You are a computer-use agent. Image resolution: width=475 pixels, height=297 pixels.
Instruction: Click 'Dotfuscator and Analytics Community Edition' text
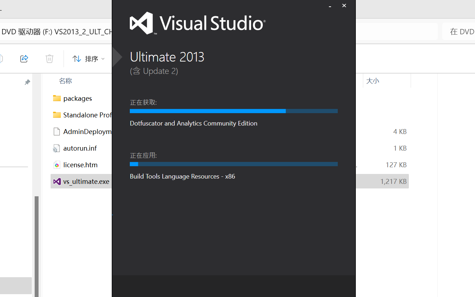[x=193, y=123]
